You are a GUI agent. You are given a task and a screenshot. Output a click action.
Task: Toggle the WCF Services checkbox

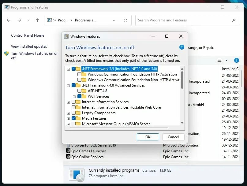79,96
